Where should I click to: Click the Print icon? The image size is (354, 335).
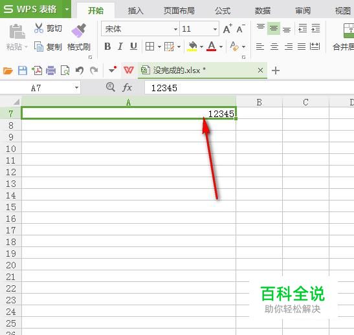pos(50,70)
